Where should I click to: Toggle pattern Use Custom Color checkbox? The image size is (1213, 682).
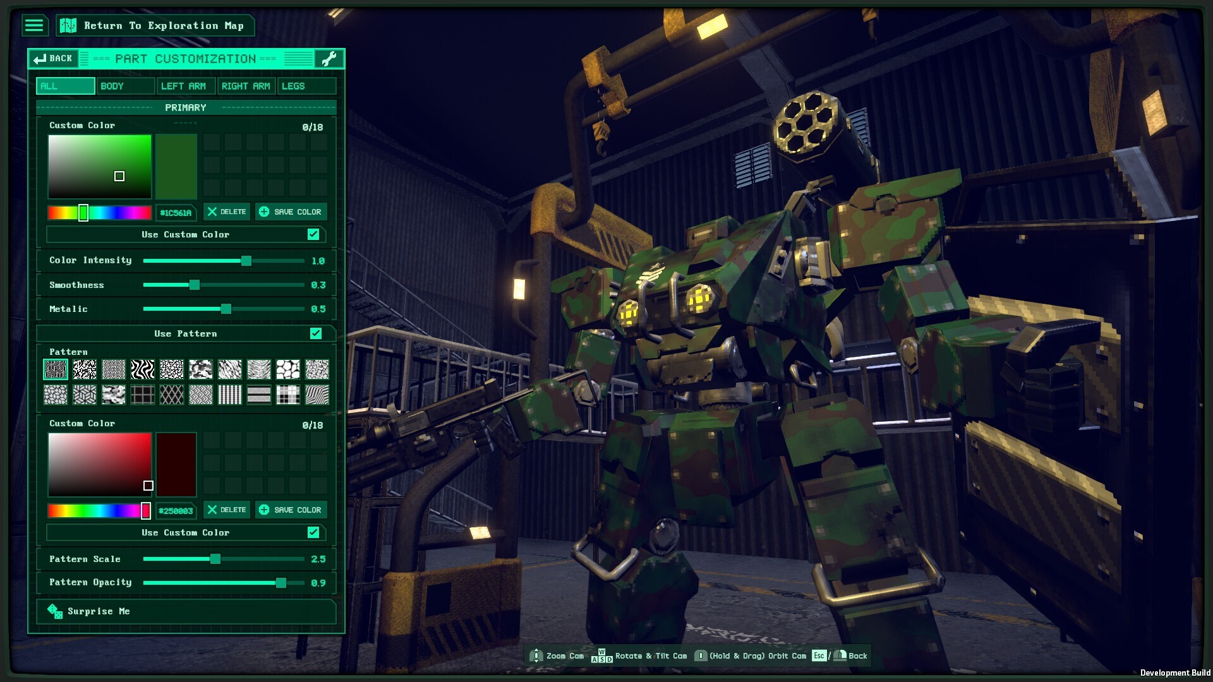313,532
